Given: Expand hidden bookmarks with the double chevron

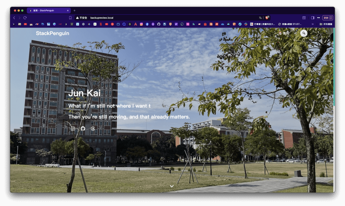Looking at the screenshot, I should tap(312, 24).
